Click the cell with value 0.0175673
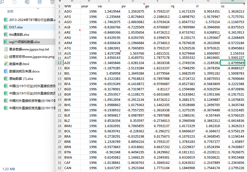The width and height of the screenshot is (247, 172). coord(157,137)
